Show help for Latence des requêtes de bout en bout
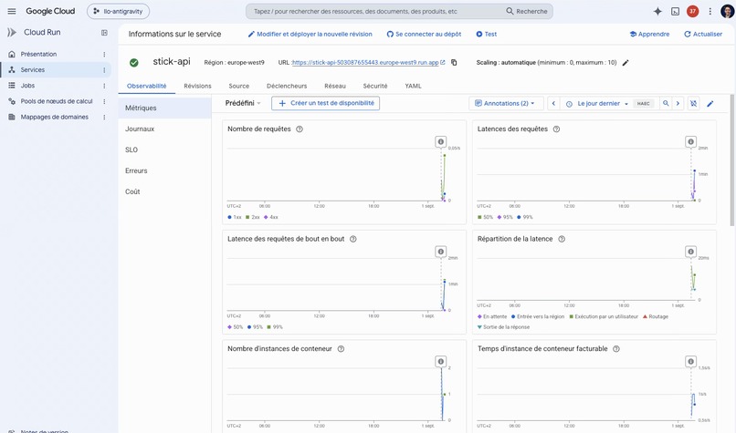 353,239
